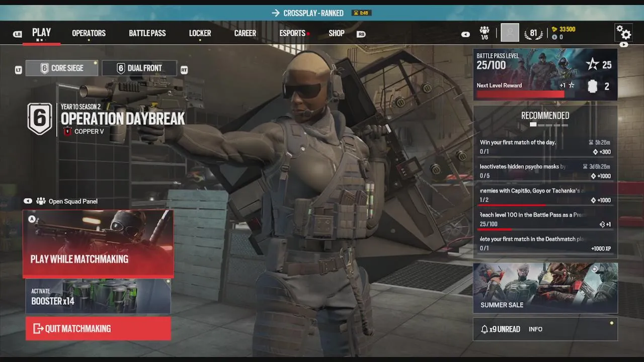Click the bell icon beside x9 UNREAD
Viewport: 644px width, 362px height.
485,329
